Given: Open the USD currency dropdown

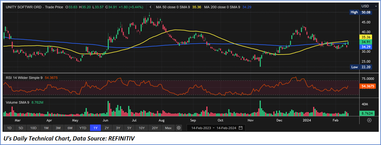Looking at the screenshot, I should tap(369, 6).
